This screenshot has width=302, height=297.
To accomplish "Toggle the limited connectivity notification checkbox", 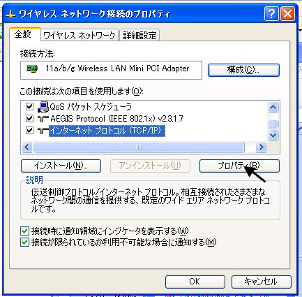I will click(x=24, y=242).
